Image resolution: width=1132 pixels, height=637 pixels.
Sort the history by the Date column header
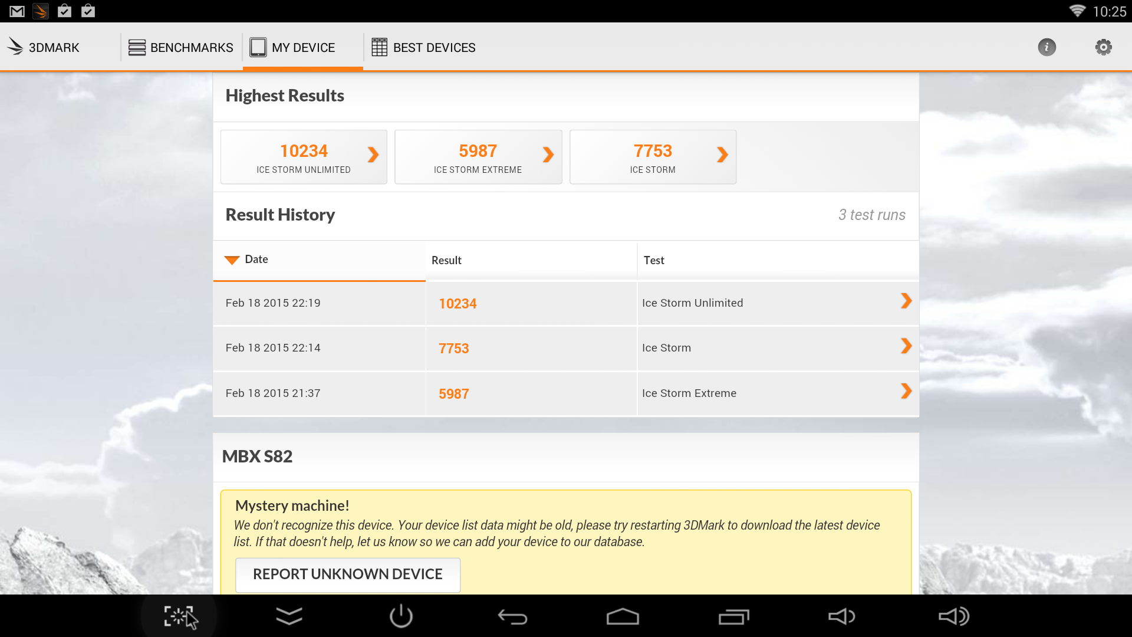319,260
